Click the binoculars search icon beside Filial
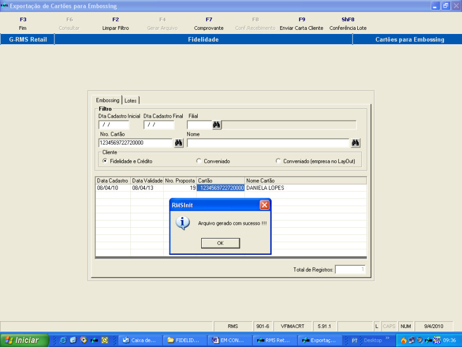The width and height of the screenshot is (462, 347). pos(217,125)
